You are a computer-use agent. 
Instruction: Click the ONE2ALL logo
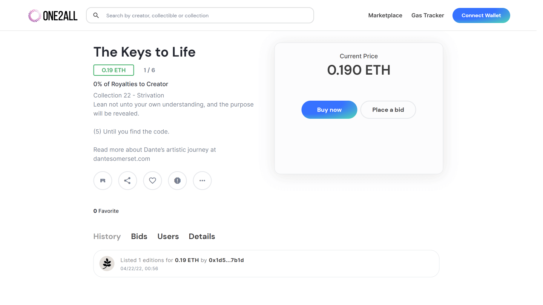53,15
